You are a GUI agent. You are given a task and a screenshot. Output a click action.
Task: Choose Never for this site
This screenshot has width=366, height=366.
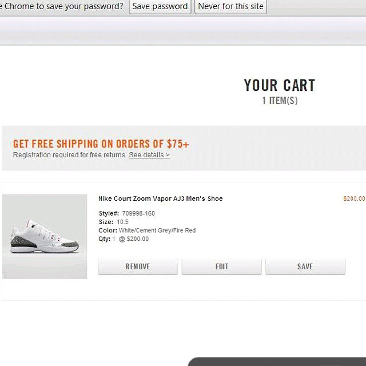pos(230,6)
